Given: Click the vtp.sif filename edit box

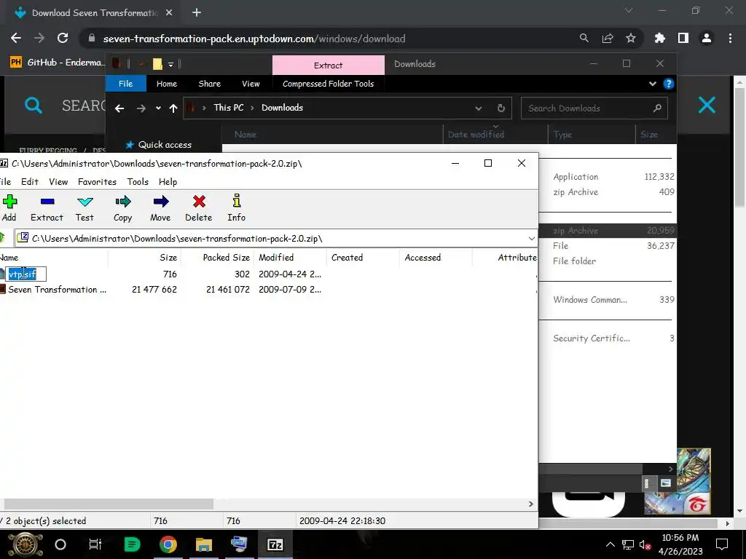Looking at the screenshot, I should pos(26,274).
